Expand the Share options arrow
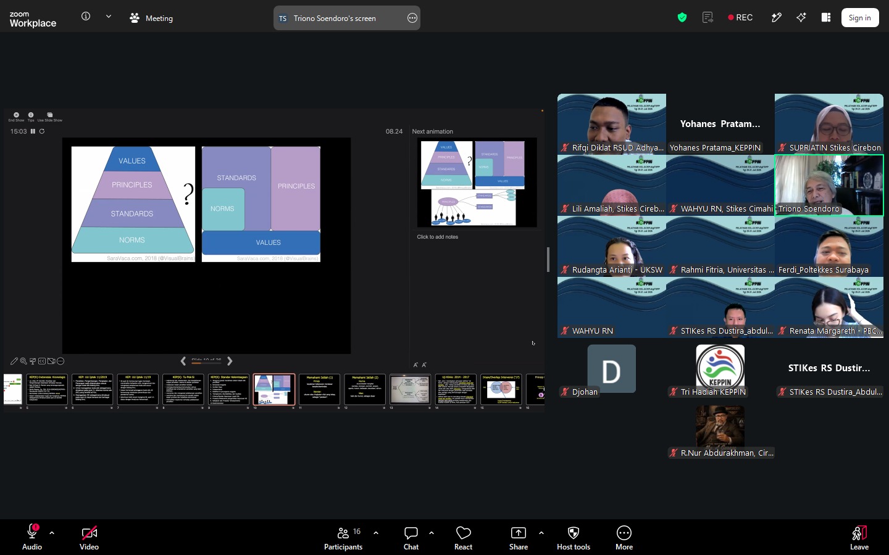Viewport: 889px width, 555px height. pos(541,533)
